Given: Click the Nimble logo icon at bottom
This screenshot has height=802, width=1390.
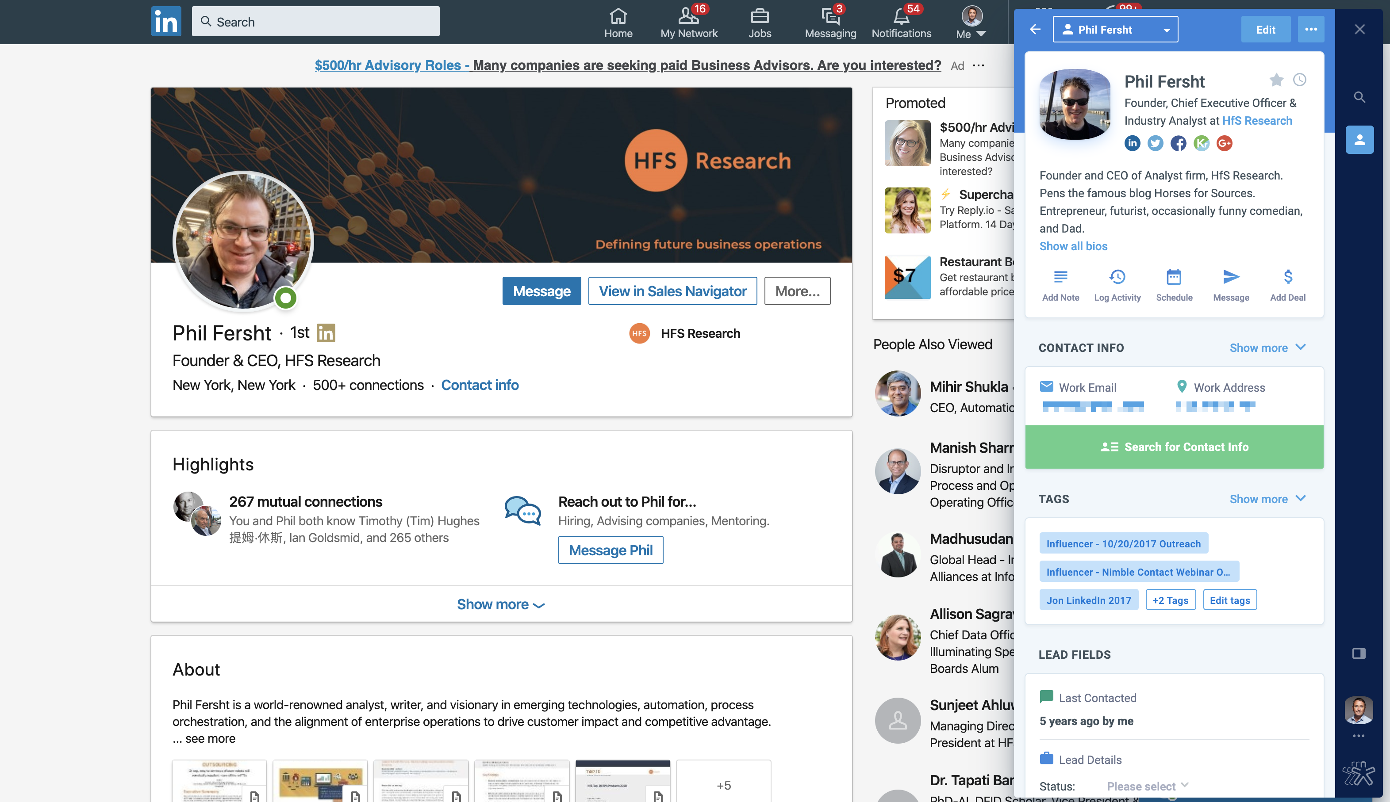Looking at the screenshot, I should [x=1359, y=773].
